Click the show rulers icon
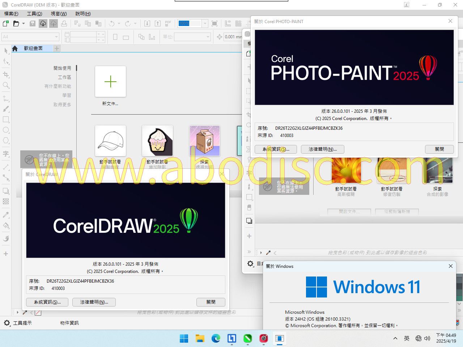Image resolution: width=463 pixels, height=347 pixels. click(228, 23)
